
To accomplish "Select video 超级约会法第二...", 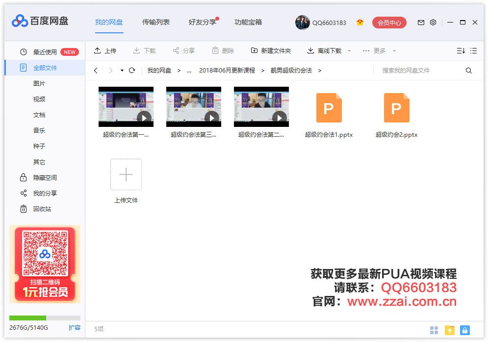I will 261,112.
